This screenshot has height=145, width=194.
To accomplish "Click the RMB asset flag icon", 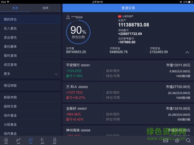I will (x=119, y=16).
